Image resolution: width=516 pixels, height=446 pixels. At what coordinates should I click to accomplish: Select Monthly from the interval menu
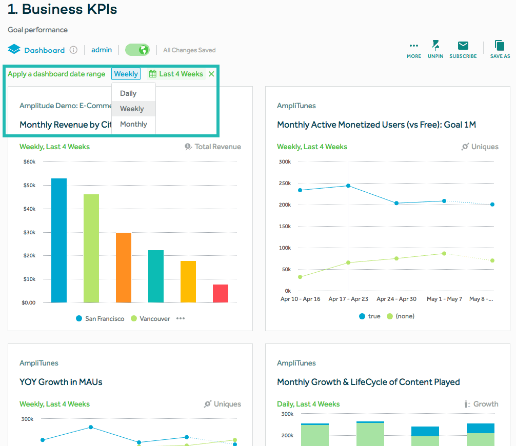(x=132, y=124)
